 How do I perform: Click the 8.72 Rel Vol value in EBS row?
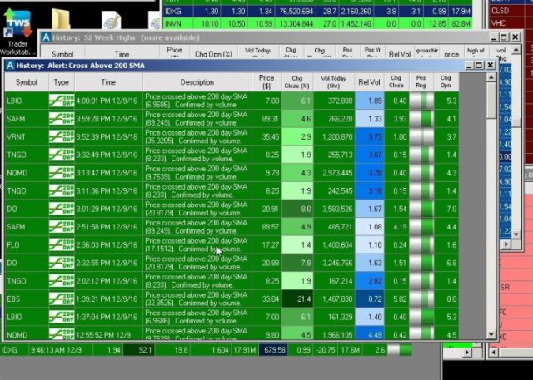(369, 299)
